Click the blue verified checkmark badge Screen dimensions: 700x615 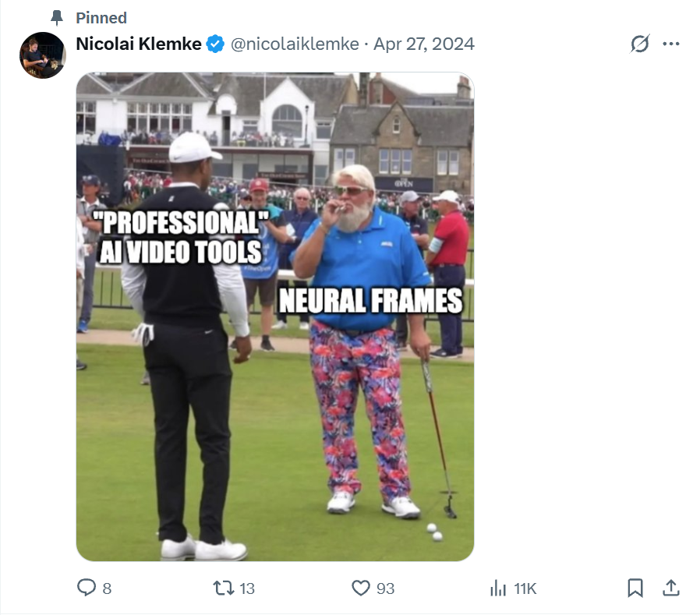point(214,44)
